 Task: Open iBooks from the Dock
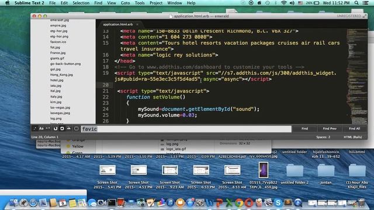click(180, 202)
